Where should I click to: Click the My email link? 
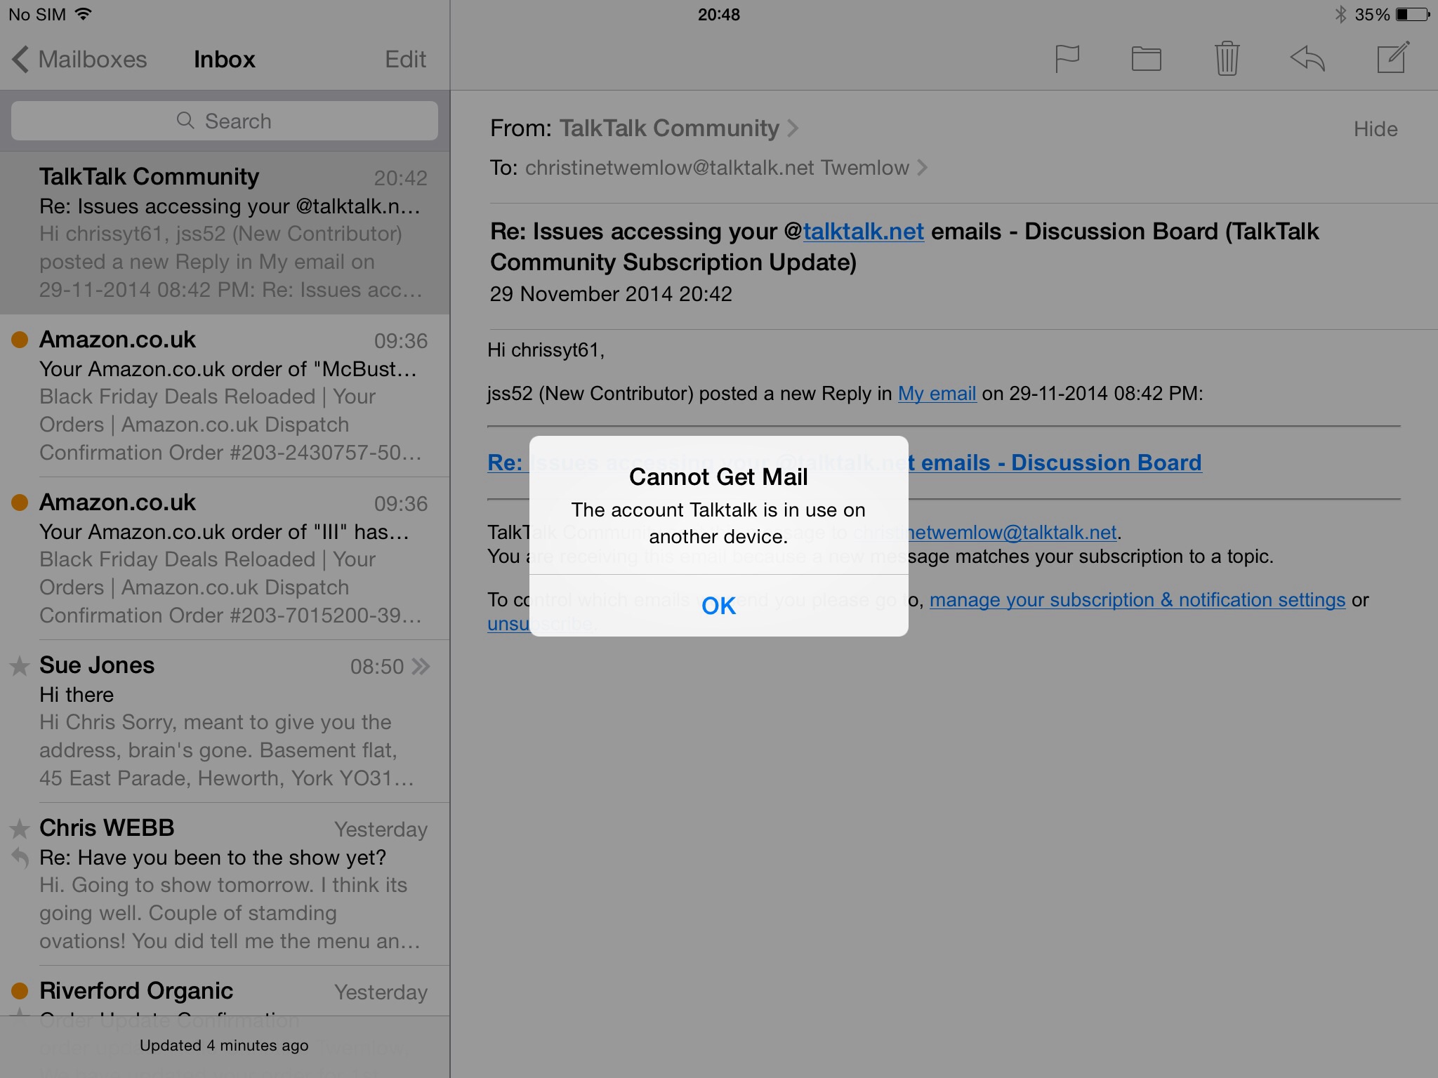(x=937, y=394)
